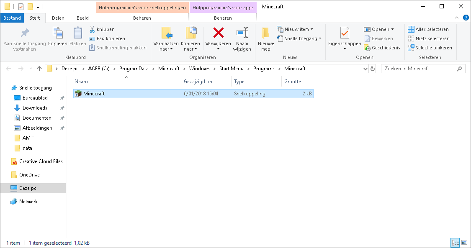This screenshot has height=248, width=471.
Task: Copy path with Pad kopiëren
Action: pos(107,38)
